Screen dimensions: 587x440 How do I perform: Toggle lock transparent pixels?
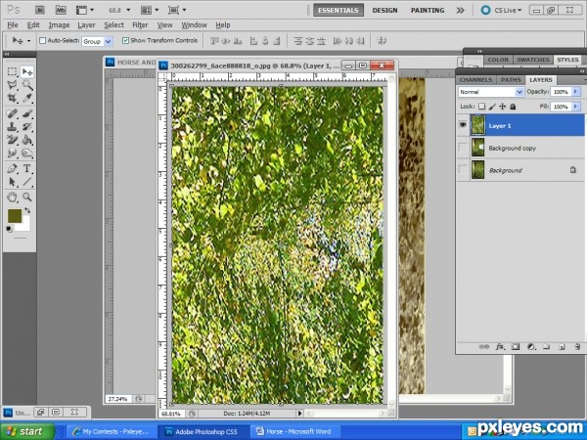point(481,107)
